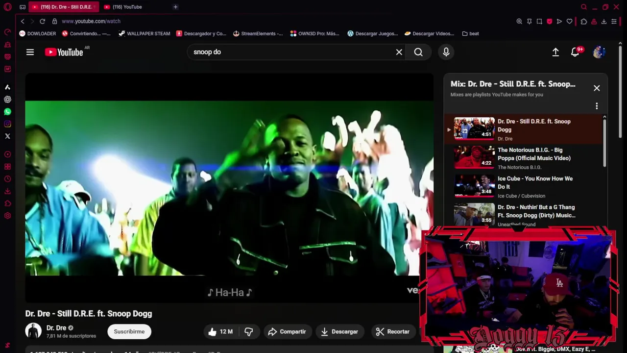627x353 pixels.
Task: Clear the search text with X
Action: pyautogui.click(x=399, y=52)
